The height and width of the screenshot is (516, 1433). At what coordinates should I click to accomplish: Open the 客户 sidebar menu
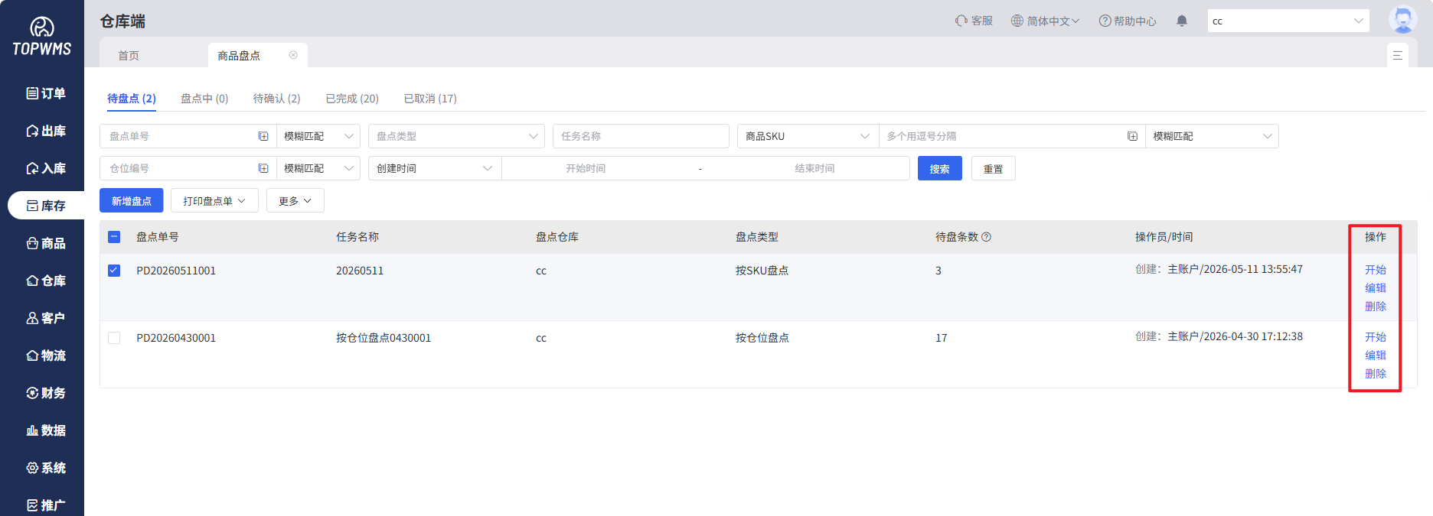(46, 318)
